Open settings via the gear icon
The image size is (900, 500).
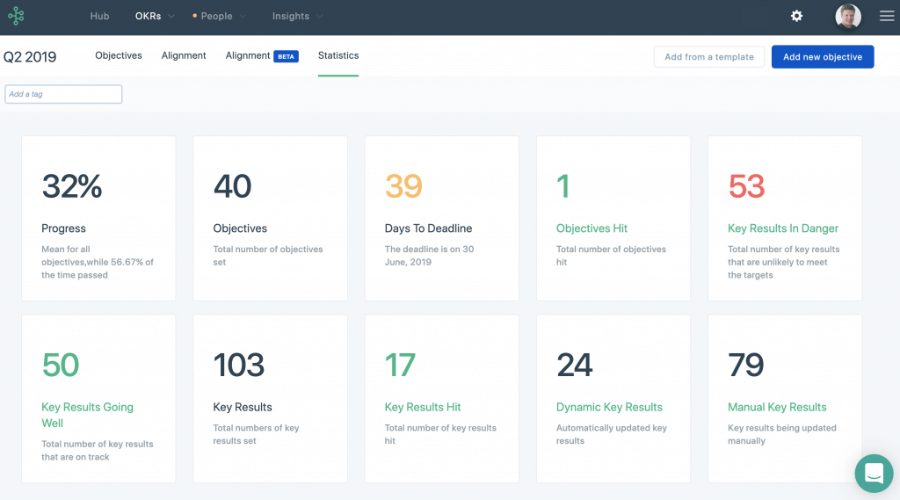tap(796, 16)
